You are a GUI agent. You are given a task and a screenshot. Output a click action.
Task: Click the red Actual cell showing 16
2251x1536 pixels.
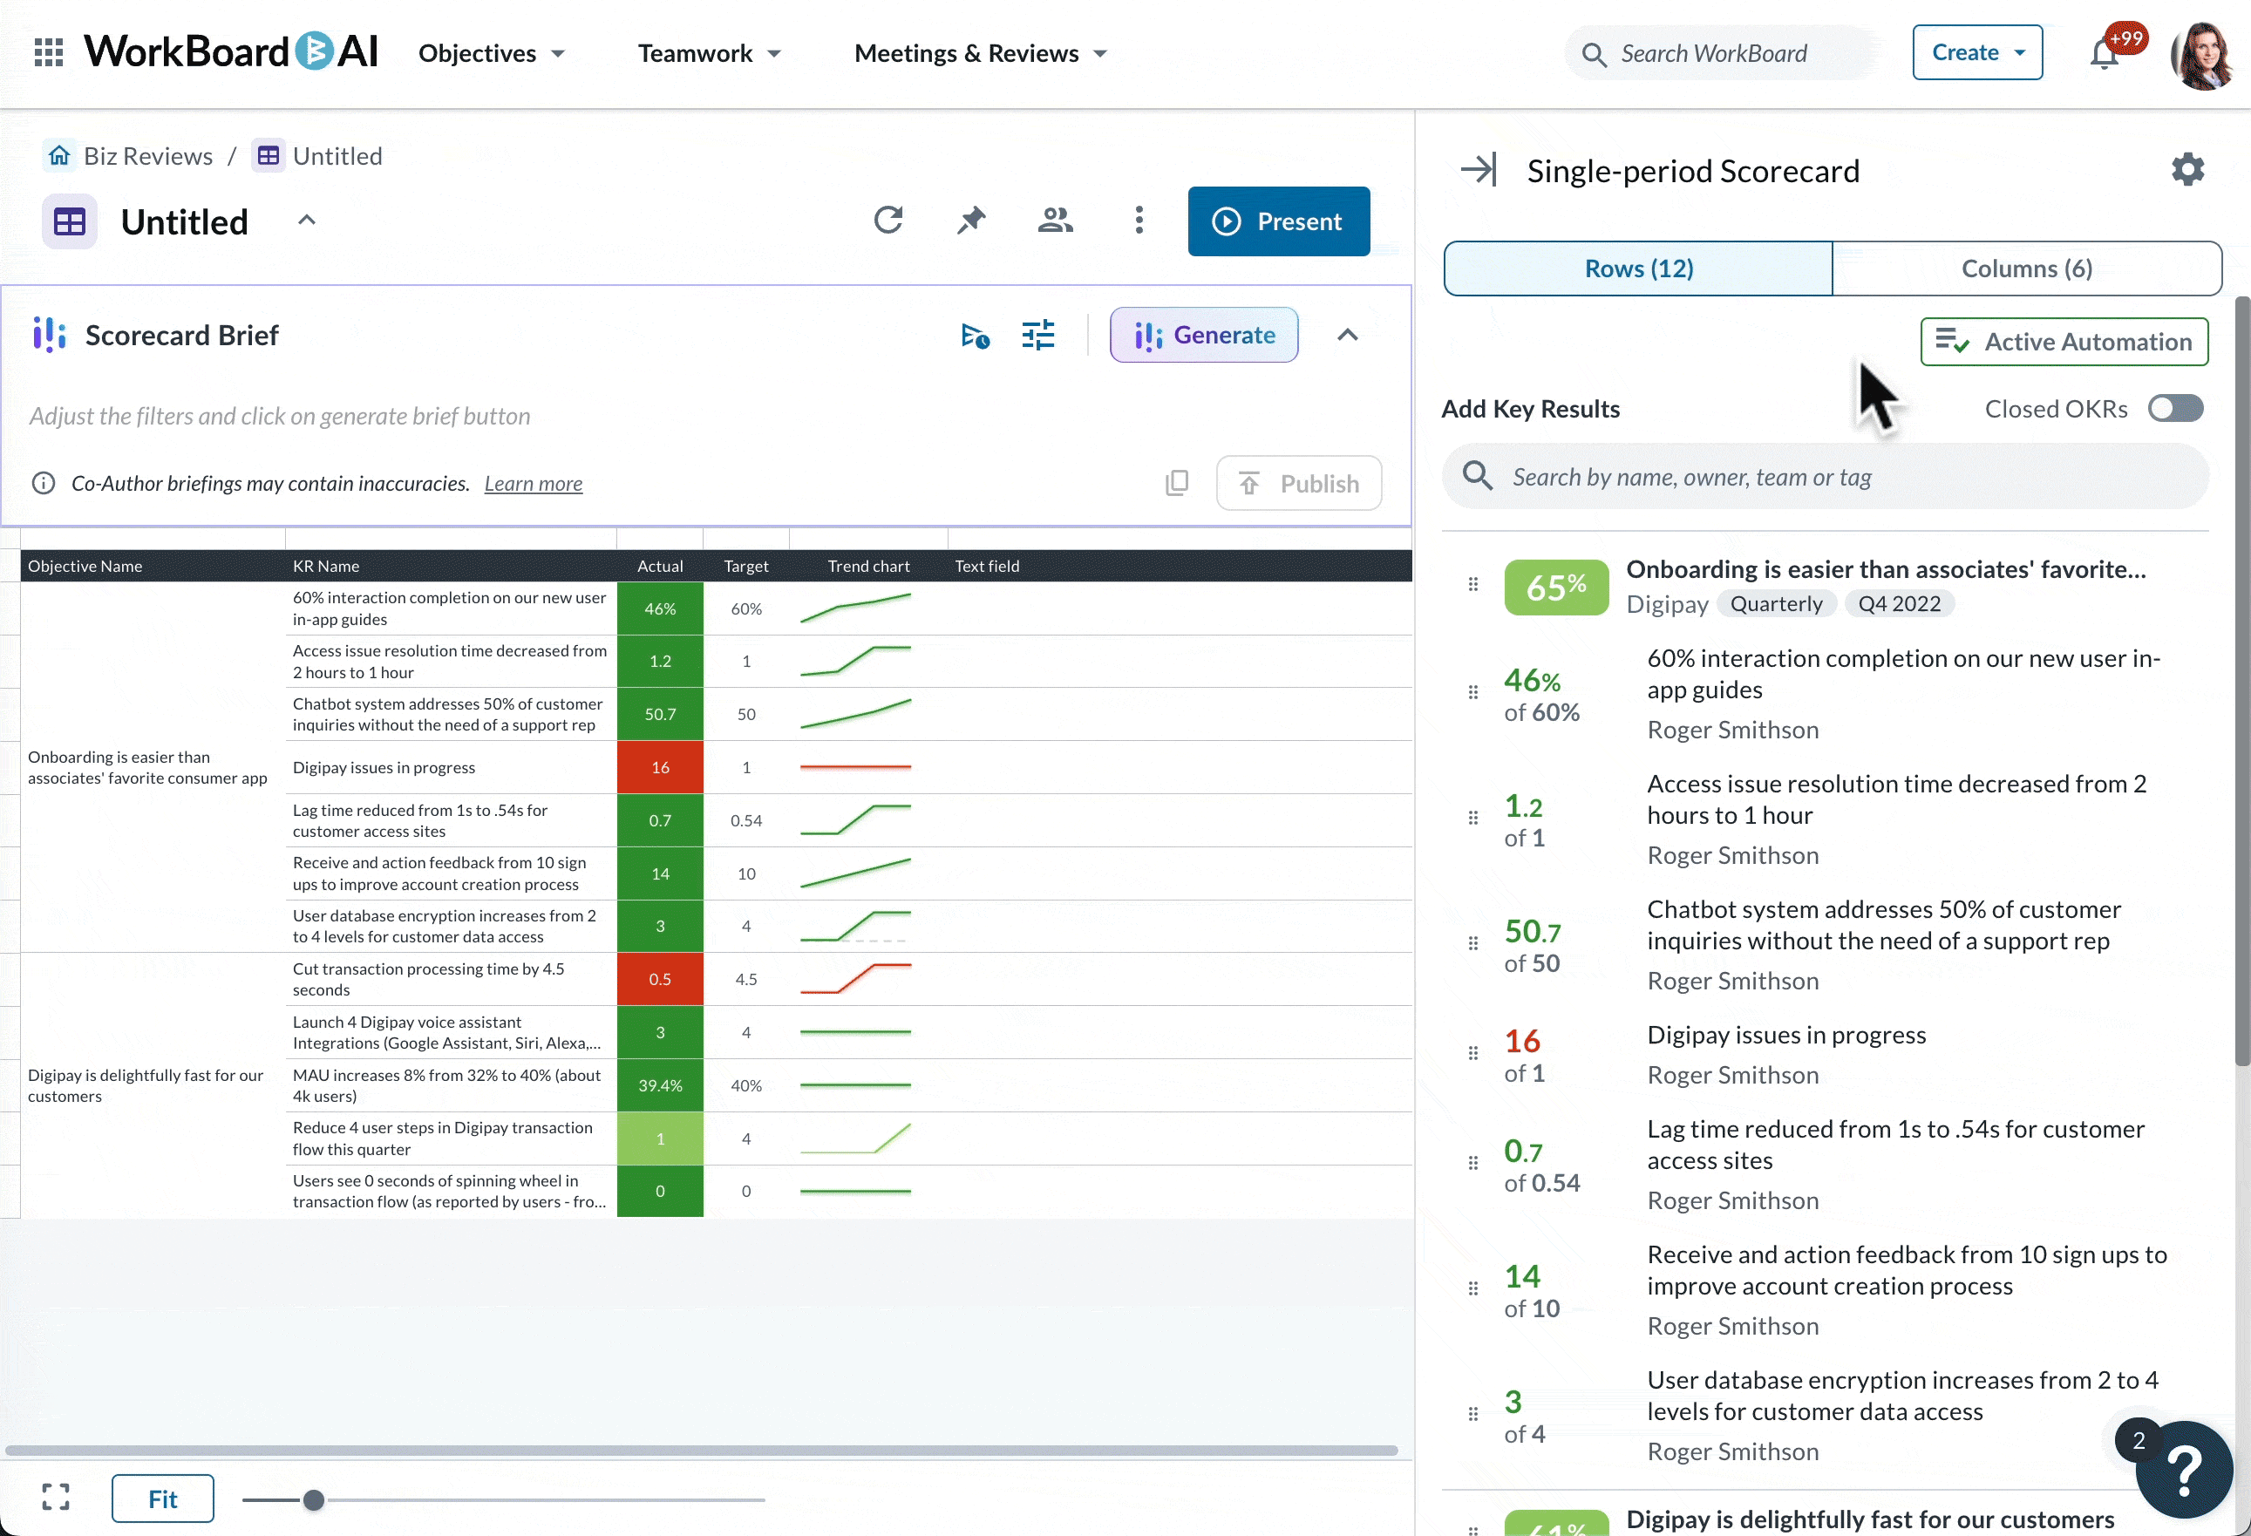tap(660, 767)
